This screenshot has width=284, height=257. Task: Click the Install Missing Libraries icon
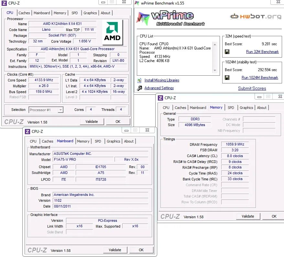(139, 80)
